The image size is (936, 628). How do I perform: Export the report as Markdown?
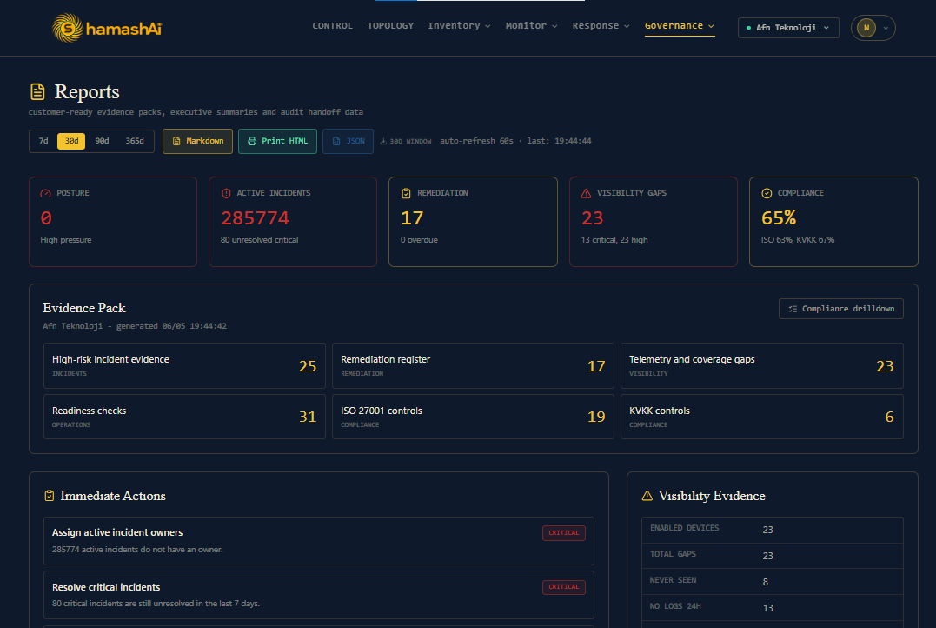click(x=197, y=141)
